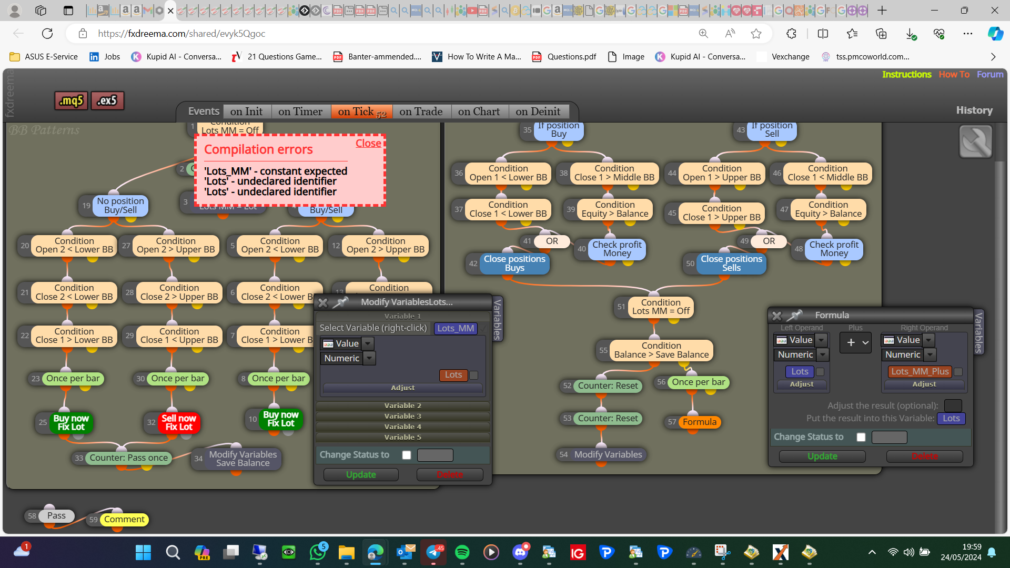Toggle checkbox beside Left Operand Lots
Viewport: 1010px width, 568px height.
[820, 372]
